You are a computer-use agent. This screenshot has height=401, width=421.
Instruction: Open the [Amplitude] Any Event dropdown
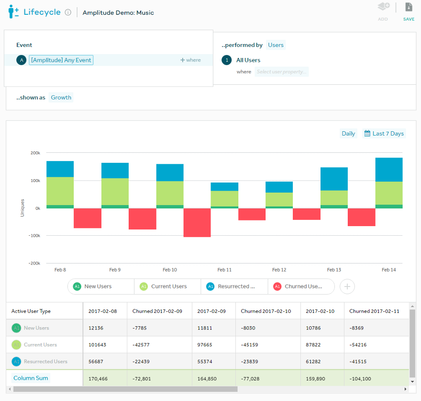click(x=61, y=60)
